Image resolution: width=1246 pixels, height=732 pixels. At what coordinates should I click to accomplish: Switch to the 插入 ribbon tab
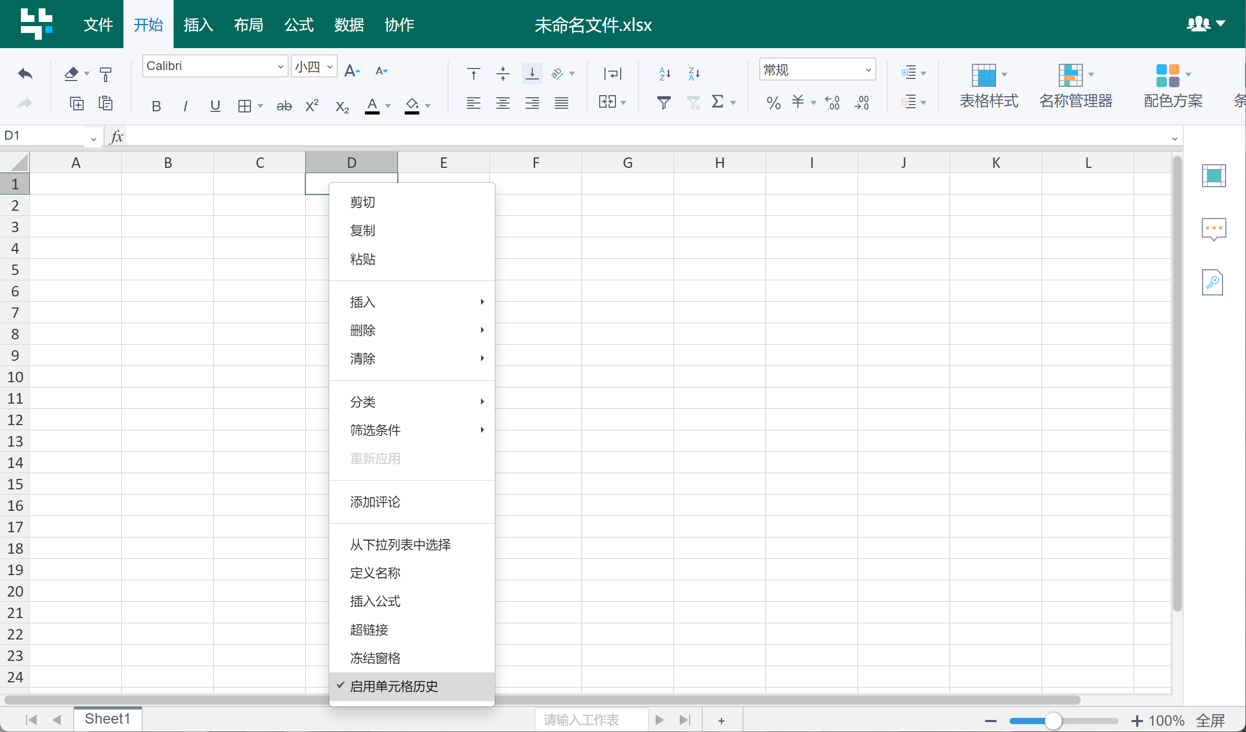click(198, 25)
